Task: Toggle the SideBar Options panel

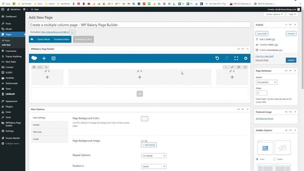Action: coord(295,130)
